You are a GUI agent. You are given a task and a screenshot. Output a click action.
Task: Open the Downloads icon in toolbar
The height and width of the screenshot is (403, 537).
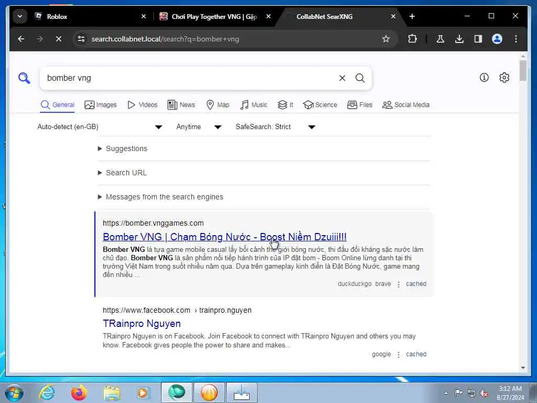459,39
